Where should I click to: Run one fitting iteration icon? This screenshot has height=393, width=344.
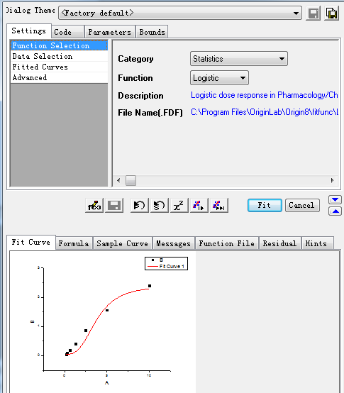[x=199, y=206]
